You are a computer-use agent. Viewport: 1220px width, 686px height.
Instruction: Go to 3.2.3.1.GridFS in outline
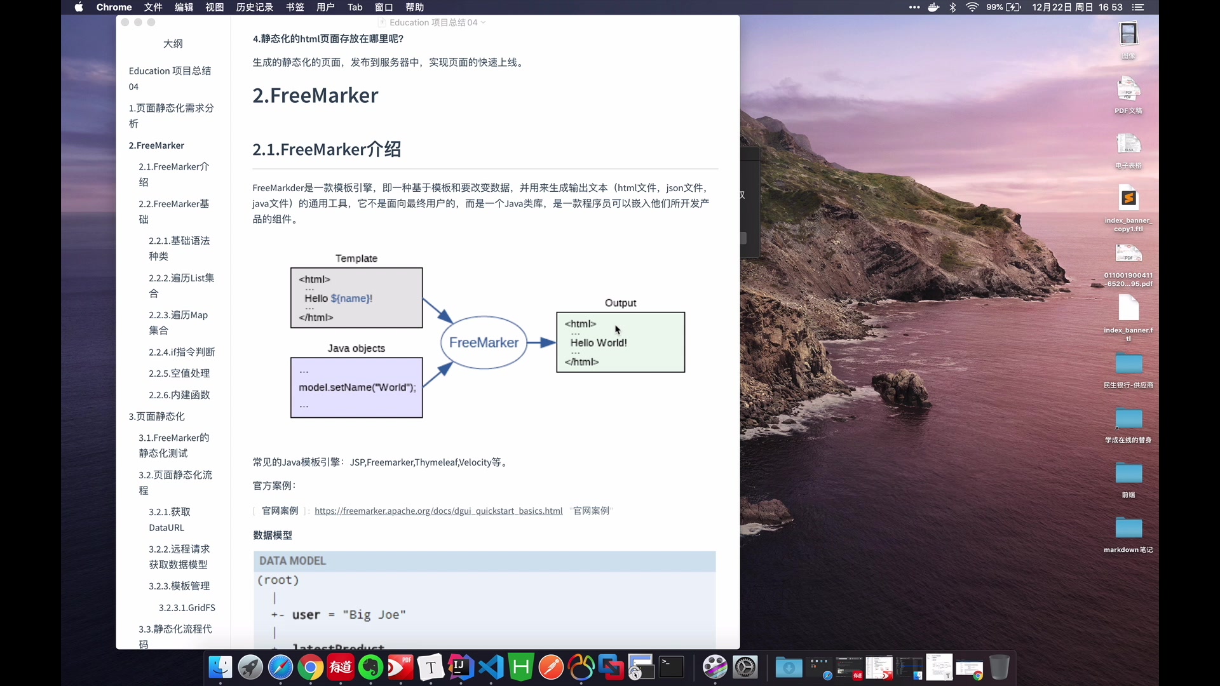187,608
